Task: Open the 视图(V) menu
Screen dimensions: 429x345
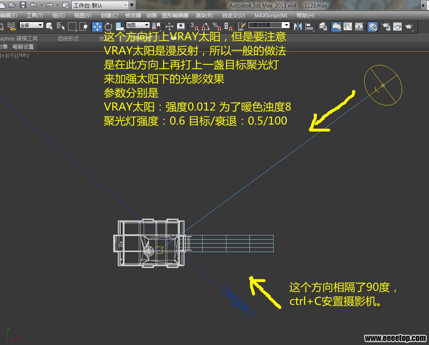Action: tap(83, 16)
